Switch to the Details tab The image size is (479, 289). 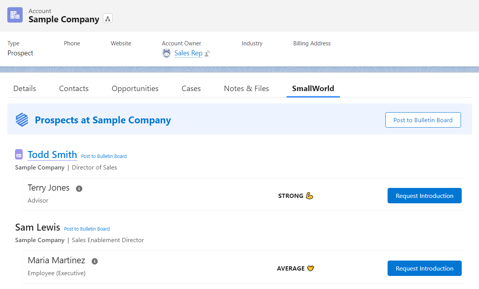(24, 88)
